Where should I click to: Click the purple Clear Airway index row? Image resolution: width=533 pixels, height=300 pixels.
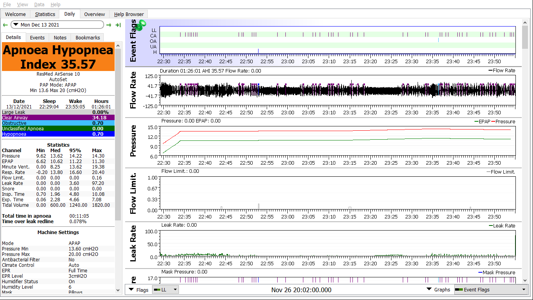[x=58, y=117]
